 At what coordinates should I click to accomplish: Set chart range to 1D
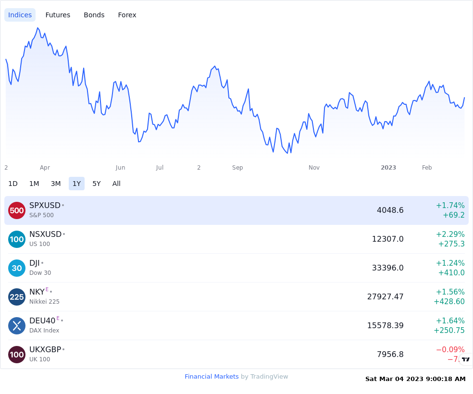click(13, 184)
